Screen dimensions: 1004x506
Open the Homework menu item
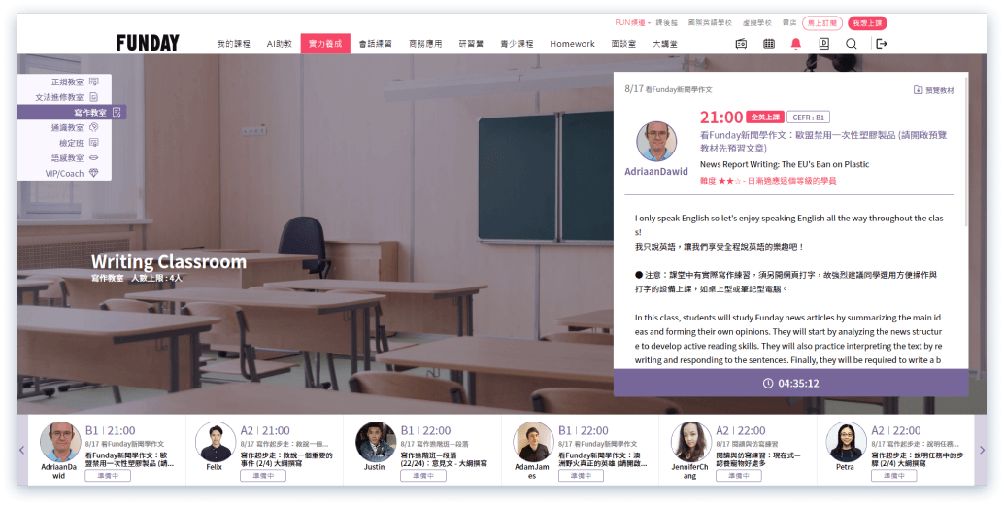pos(572,44)
